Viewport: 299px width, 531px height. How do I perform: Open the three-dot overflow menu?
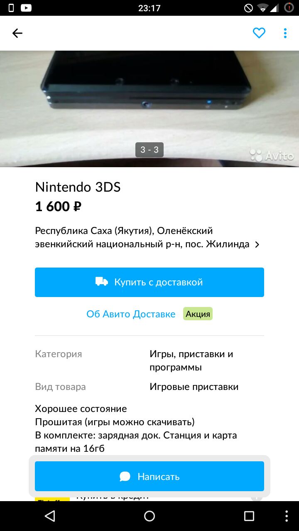click(x=285, y=33)
